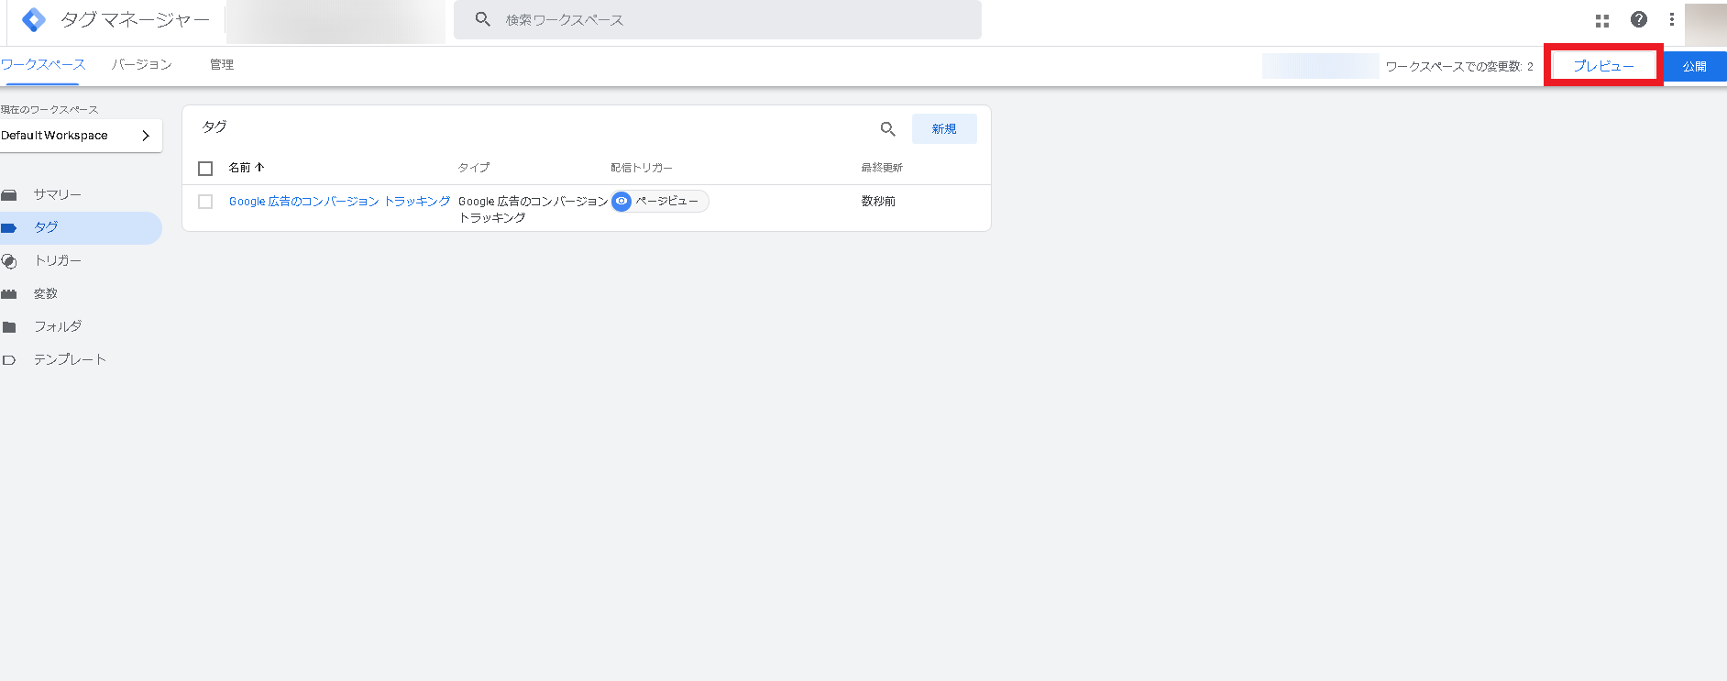Click the テンプレート sidebar icon
This screenshot has width=1727, height=681.
pos(9,360)
